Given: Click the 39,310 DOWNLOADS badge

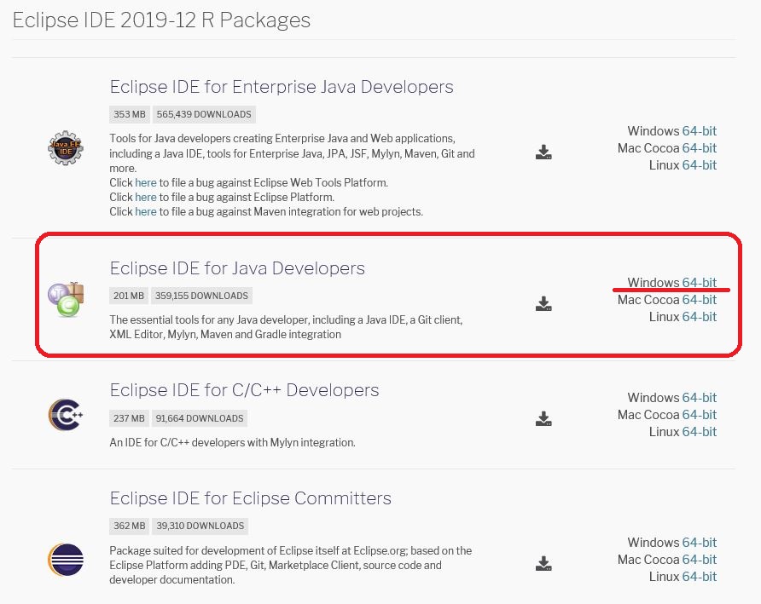Looking at the screenshot, I should click(x=200, y=526).
